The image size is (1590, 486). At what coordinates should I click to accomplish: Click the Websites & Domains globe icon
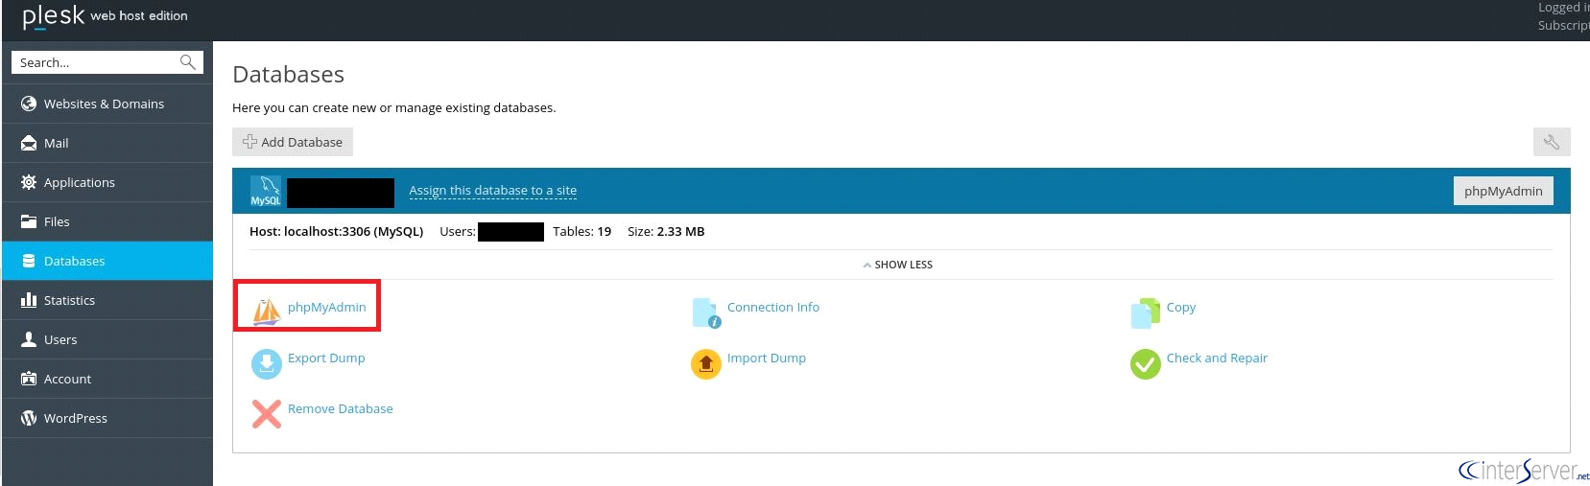pos(29,104)
